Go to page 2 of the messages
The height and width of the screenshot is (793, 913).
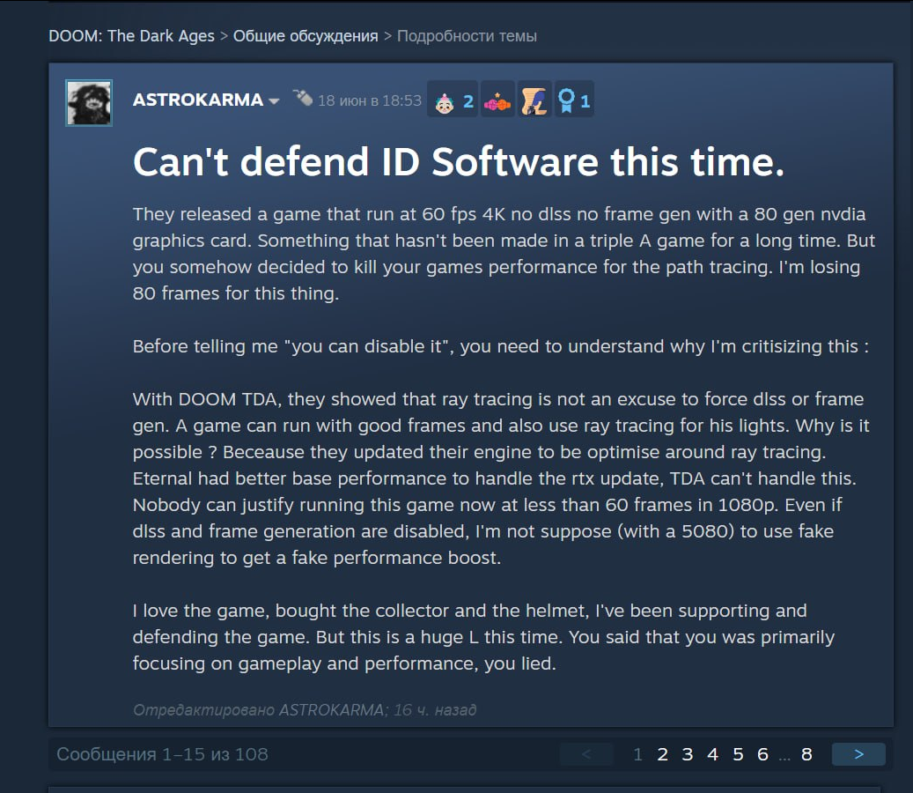(x=662, y=754)
